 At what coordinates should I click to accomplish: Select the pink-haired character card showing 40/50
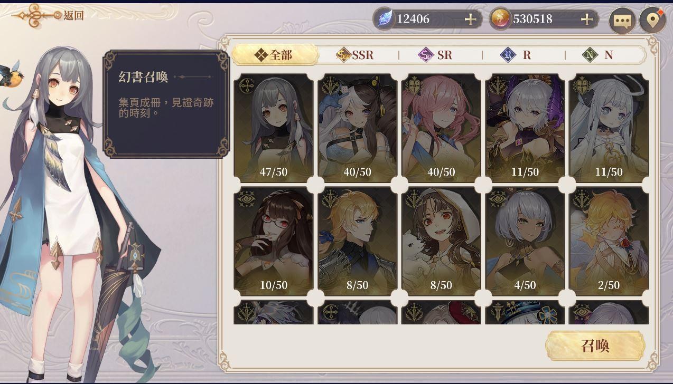pos(441,128)
